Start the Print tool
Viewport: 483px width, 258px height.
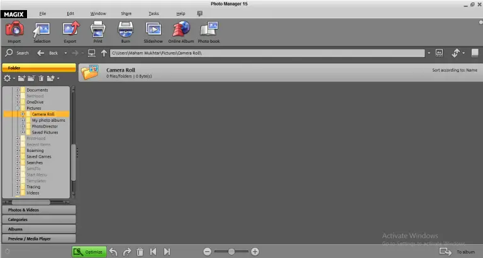[x=98, y=32]
